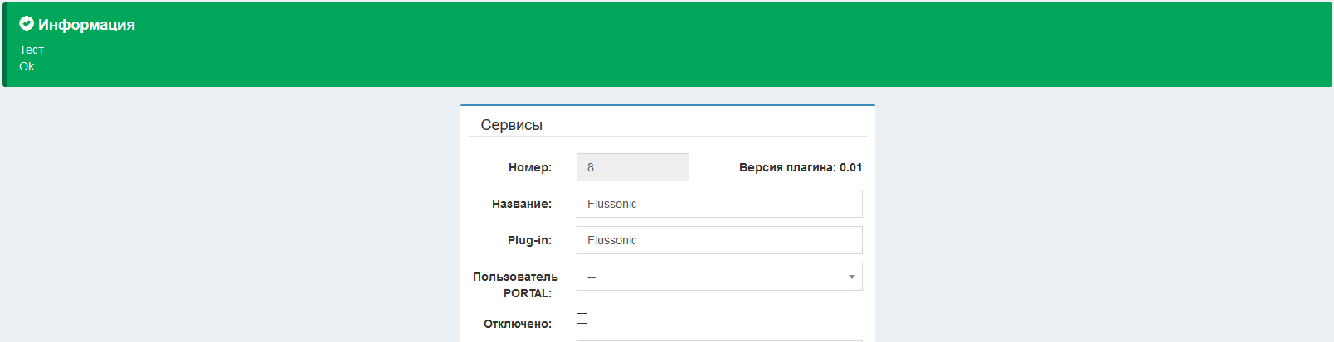Image resolution: width=1334 pixels, height=342 pixels.
Task: Click the blue top border of Сервисы panel
Action: 667,105
